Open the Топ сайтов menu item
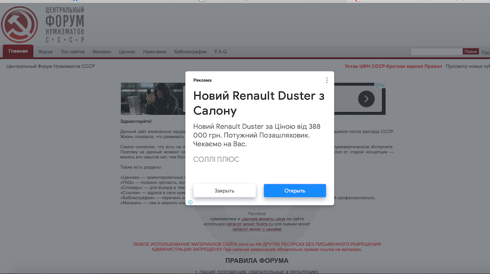This screenshot has width=490, height=274. [73, 52]
